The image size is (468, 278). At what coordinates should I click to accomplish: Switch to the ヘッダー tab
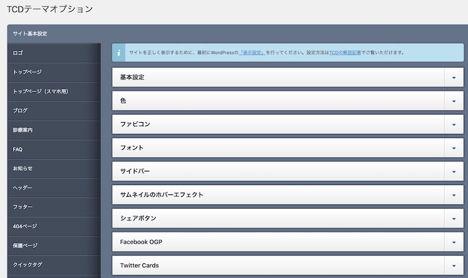coord(54,188)
